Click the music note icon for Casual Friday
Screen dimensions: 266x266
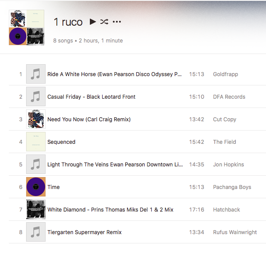tap(36, 96)
